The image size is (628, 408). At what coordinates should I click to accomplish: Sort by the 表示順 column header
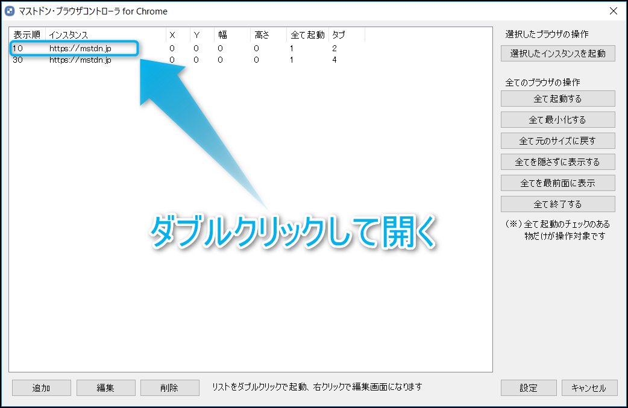pyautogui.click(x=27, y=35)
